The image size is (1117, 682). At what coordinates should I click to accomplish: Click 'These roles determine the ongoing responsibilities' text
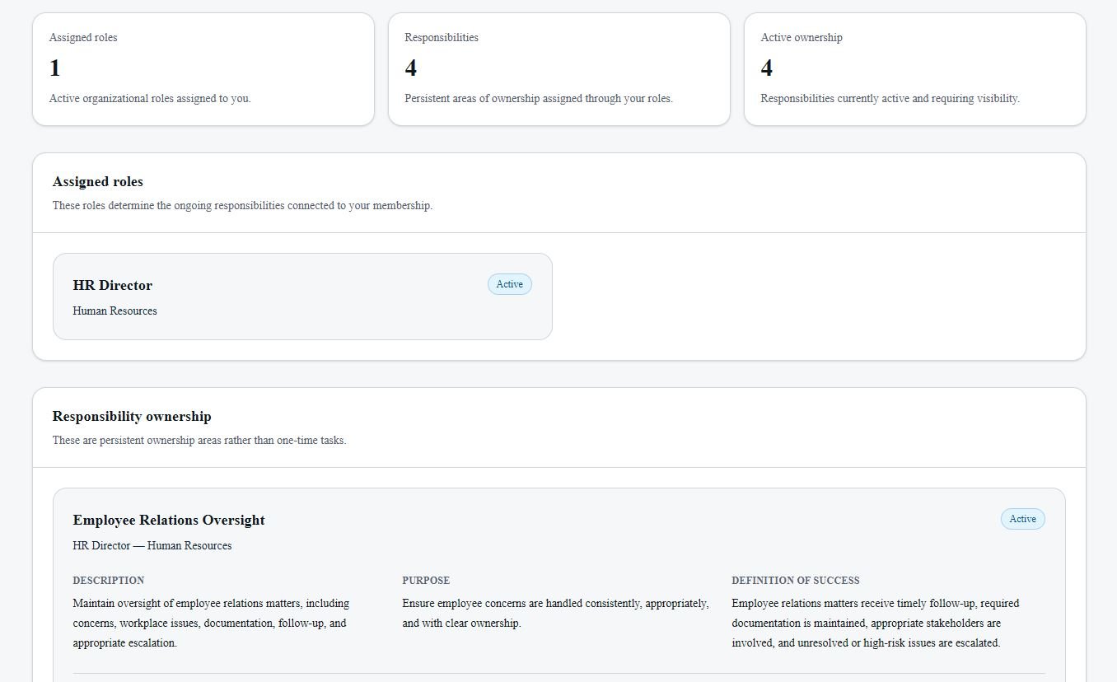[242, 205]
